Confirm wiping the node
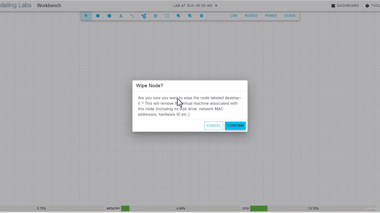This screenshot has width=380, height=213. (235, 125)
